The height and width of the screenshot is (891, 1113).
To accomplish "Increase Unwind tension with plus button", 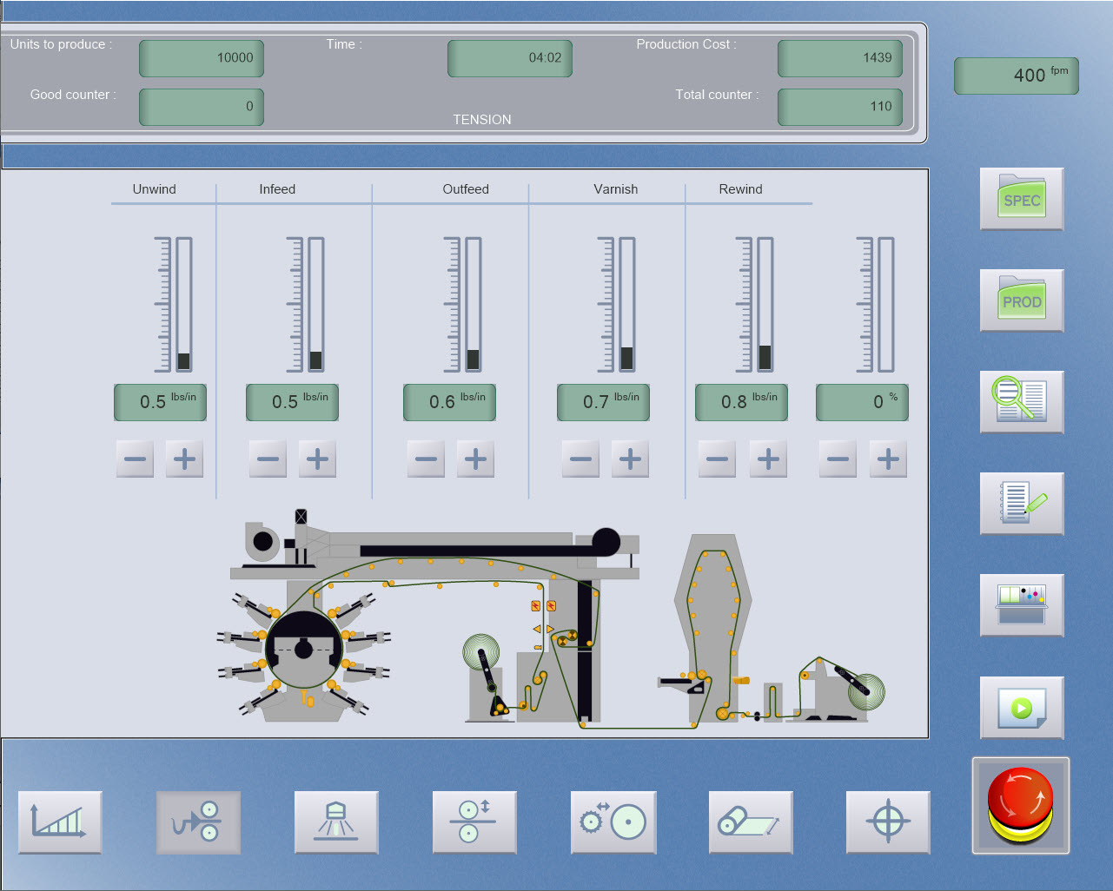I will (183, 459).
